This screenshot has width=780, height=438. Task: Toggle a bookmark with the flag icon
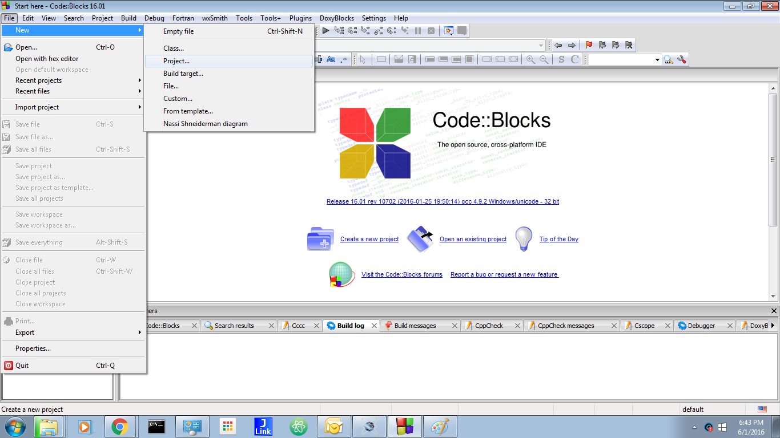(x=588, y=45)
